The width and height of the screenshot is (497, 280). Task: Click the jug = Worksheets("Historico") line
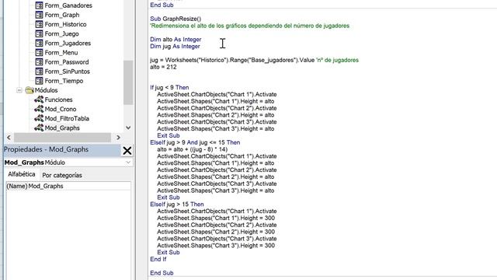pyautogui.click(x=254, y=60)
